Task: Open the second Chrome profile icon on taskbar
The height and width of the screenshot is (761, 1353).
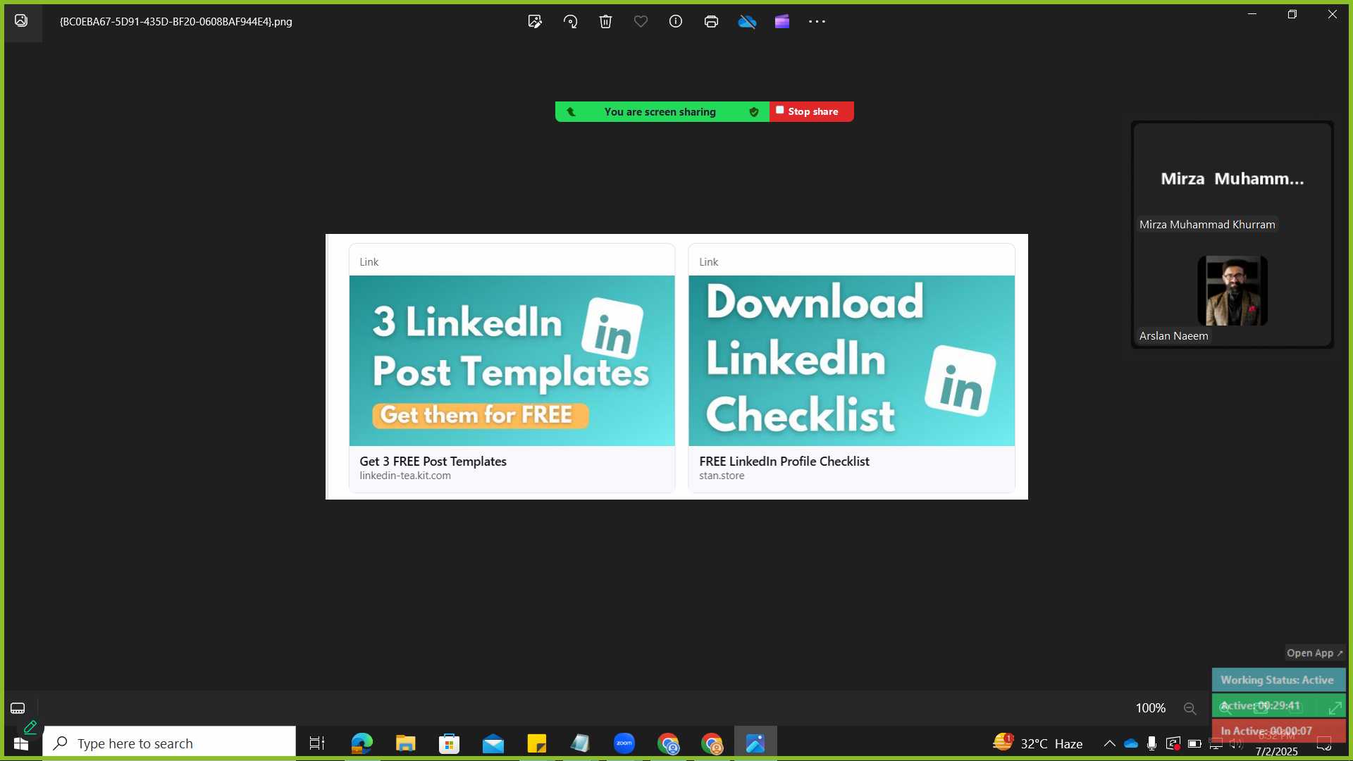Action: [712, 743]
